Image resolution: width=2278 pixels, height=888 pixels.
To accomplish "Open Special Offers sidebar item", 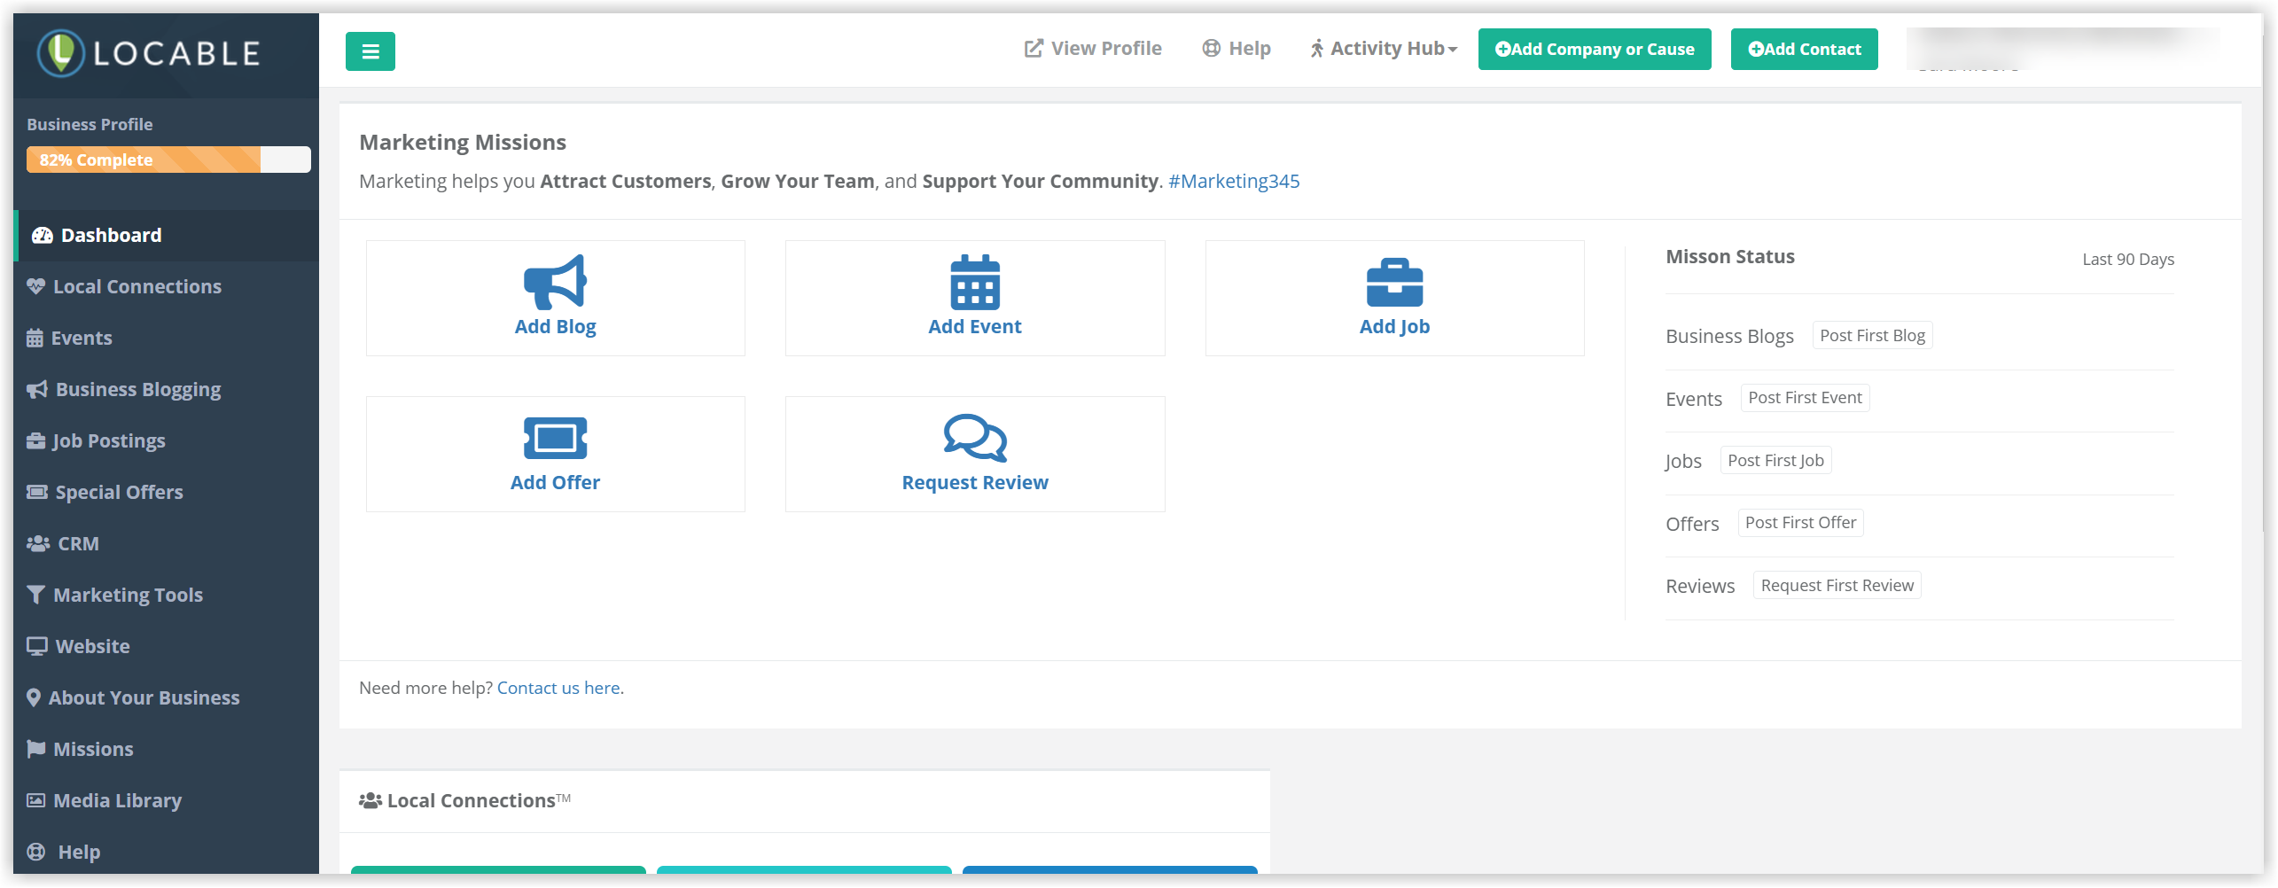I will [167, 492].
